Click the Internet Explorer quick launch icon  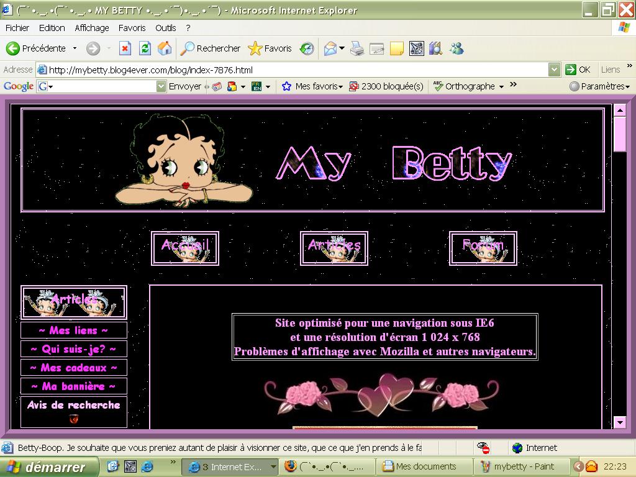(x=147, y=467)
